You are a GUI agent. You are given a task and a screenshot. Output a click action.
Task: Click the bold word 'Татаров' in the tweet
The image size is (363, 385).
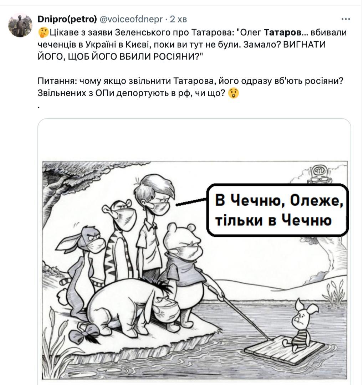pos(282,32)
